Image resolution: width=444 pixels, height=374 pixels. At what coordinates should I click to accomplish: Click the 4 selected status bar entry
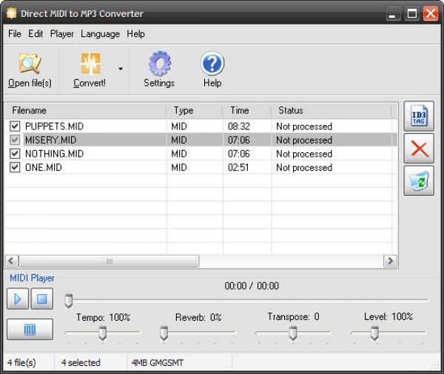pyautogui.click(x=81, y=362)
